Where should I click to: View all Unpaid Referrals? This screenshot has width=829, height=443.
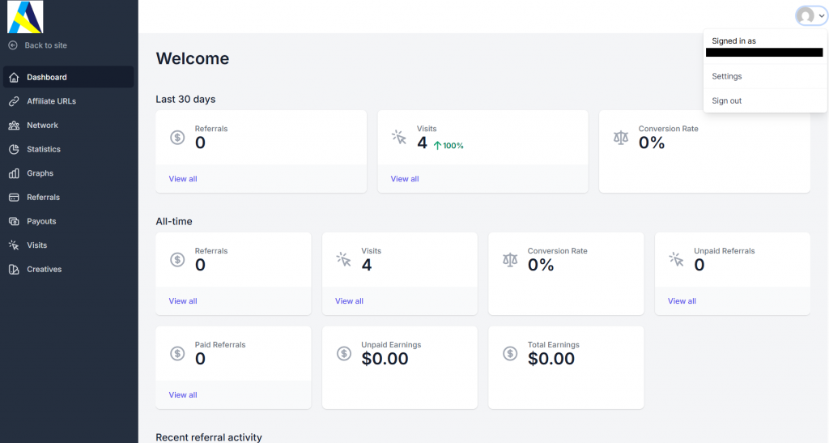pos(682,301)
